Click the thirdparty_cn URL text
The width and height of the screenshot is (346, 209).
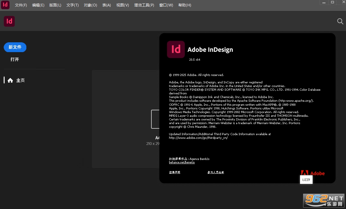point(198,138)
